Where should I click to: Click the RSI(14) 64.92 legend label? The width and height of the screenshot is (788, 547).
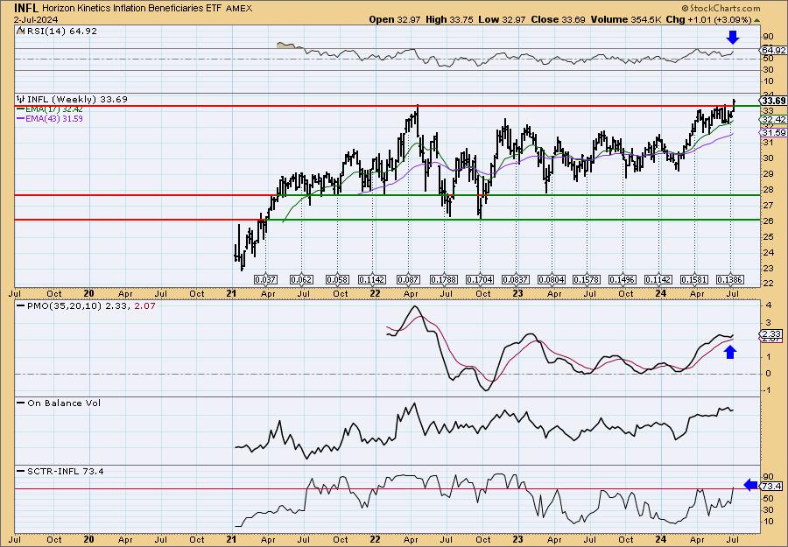61,32
